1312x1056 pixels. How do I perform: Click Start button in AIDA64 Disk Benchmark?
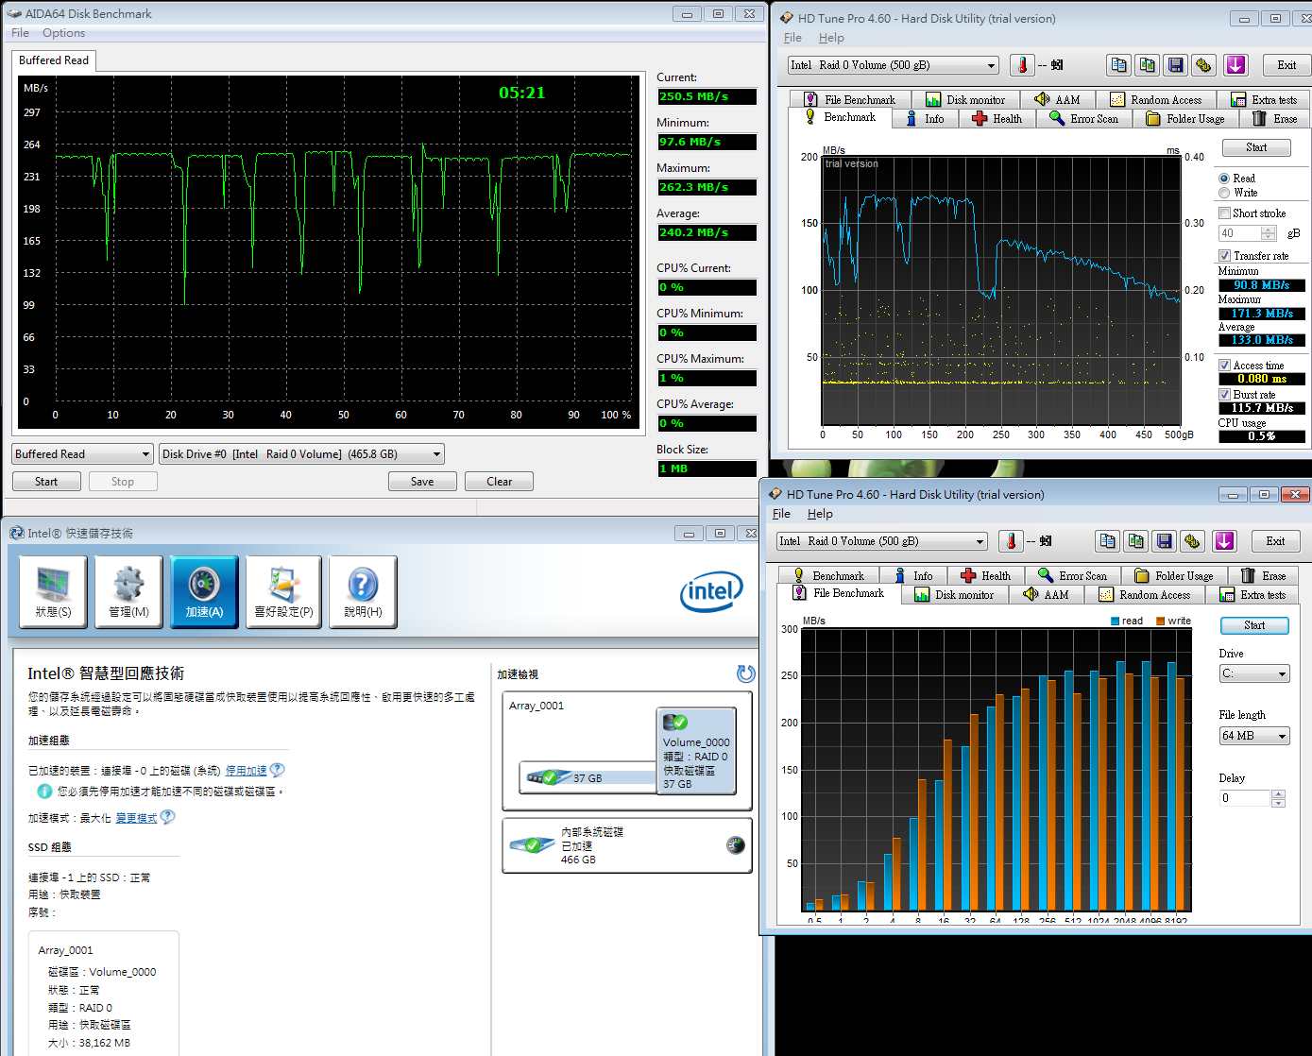(46, 482)
